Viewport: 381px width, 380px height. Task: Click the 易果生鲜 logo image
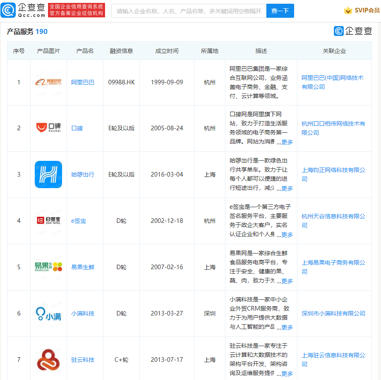(48, 267)
